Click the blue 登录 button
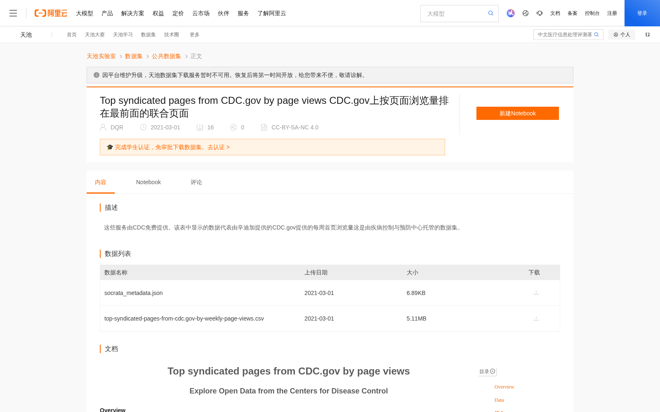The width and height of the screenshot is (660, 412). pos(642,13)
